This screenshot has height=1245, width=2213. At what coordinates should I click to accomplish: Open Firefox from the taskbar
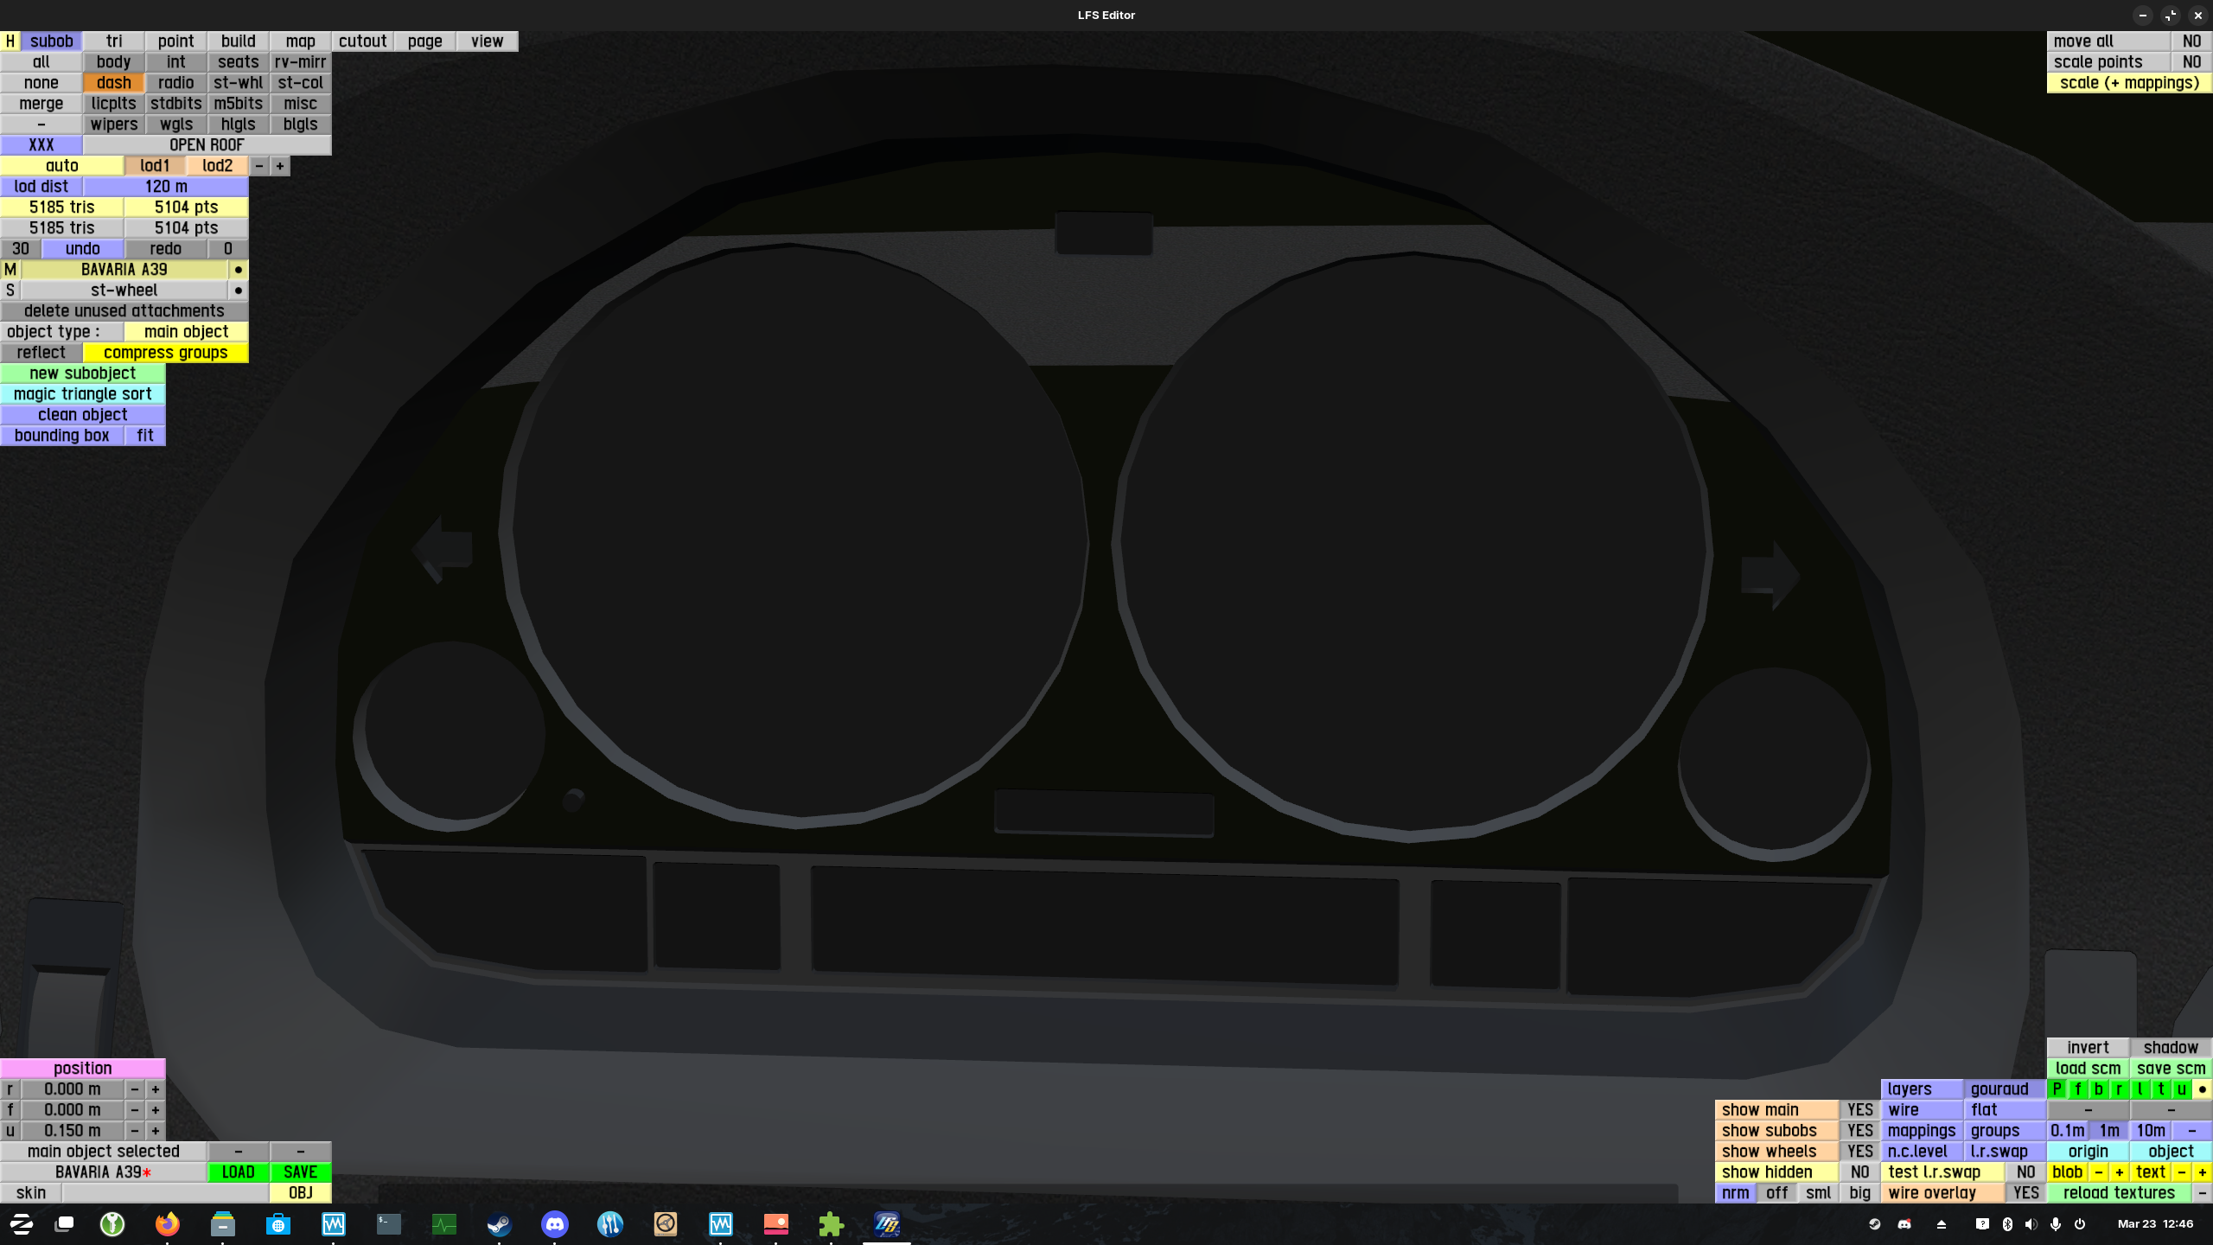168,1223
